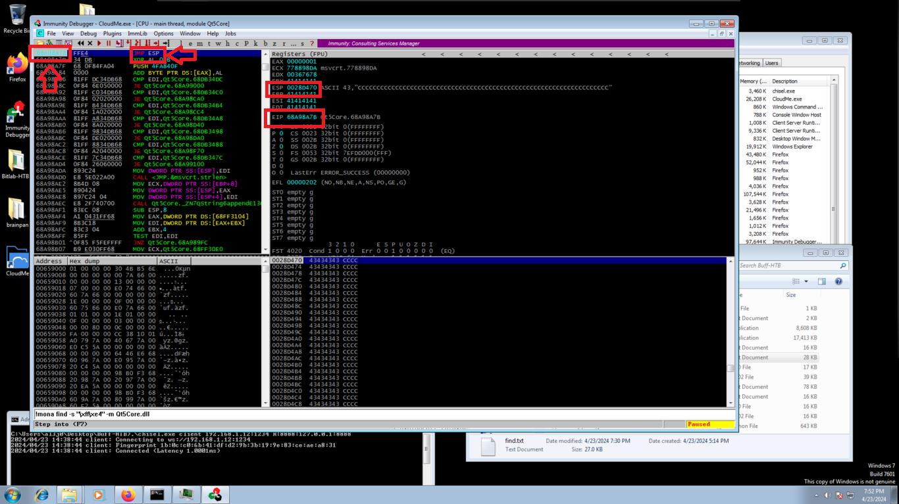
Task: Open the view options dropdown in Explorer
Action: (806, 281)
